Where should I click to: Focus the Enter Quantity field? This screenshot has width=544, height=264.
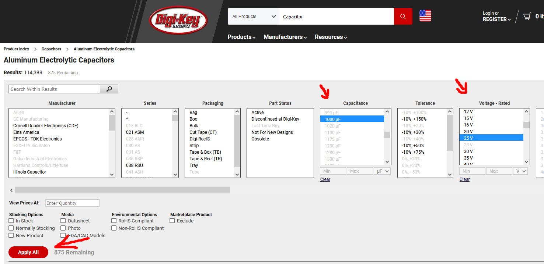[72, 203]
